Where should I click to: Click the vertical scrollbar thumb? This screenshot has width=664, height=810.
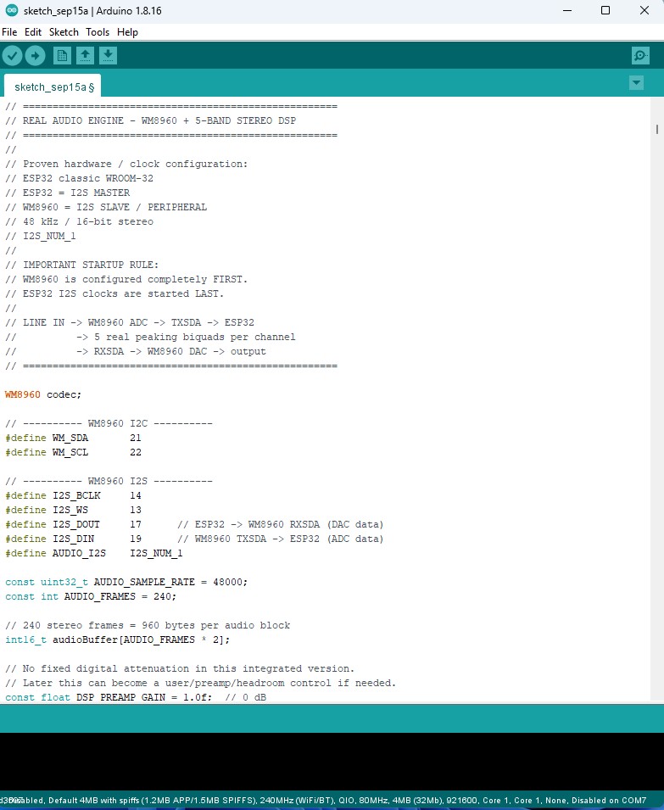656,129
